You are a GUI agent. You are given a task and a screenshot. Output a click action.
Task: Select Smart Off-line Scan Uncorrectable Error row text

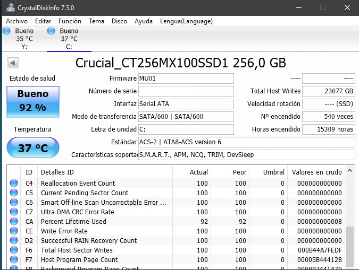104,203
